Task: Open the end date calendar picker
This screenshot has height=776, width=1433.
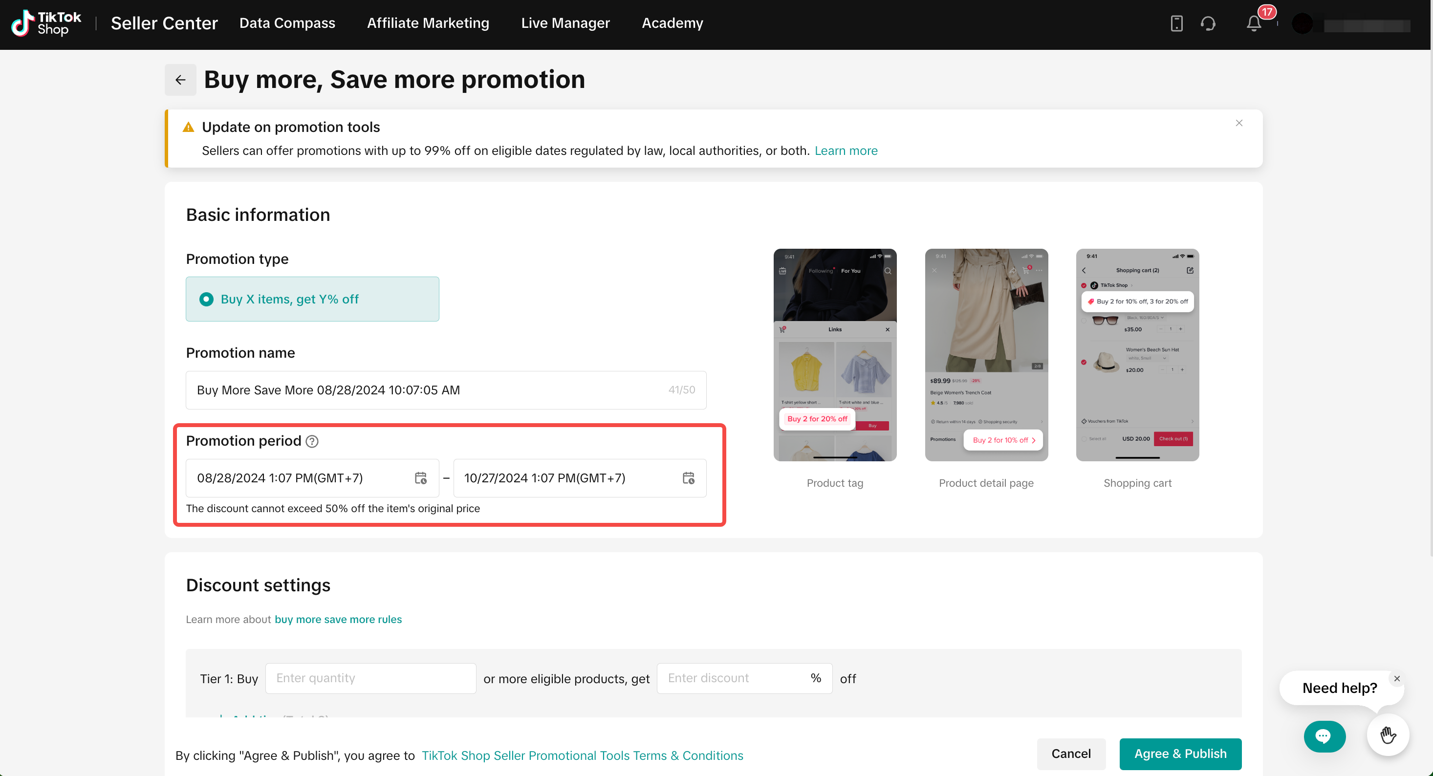Action: click(x=688, y=478)
